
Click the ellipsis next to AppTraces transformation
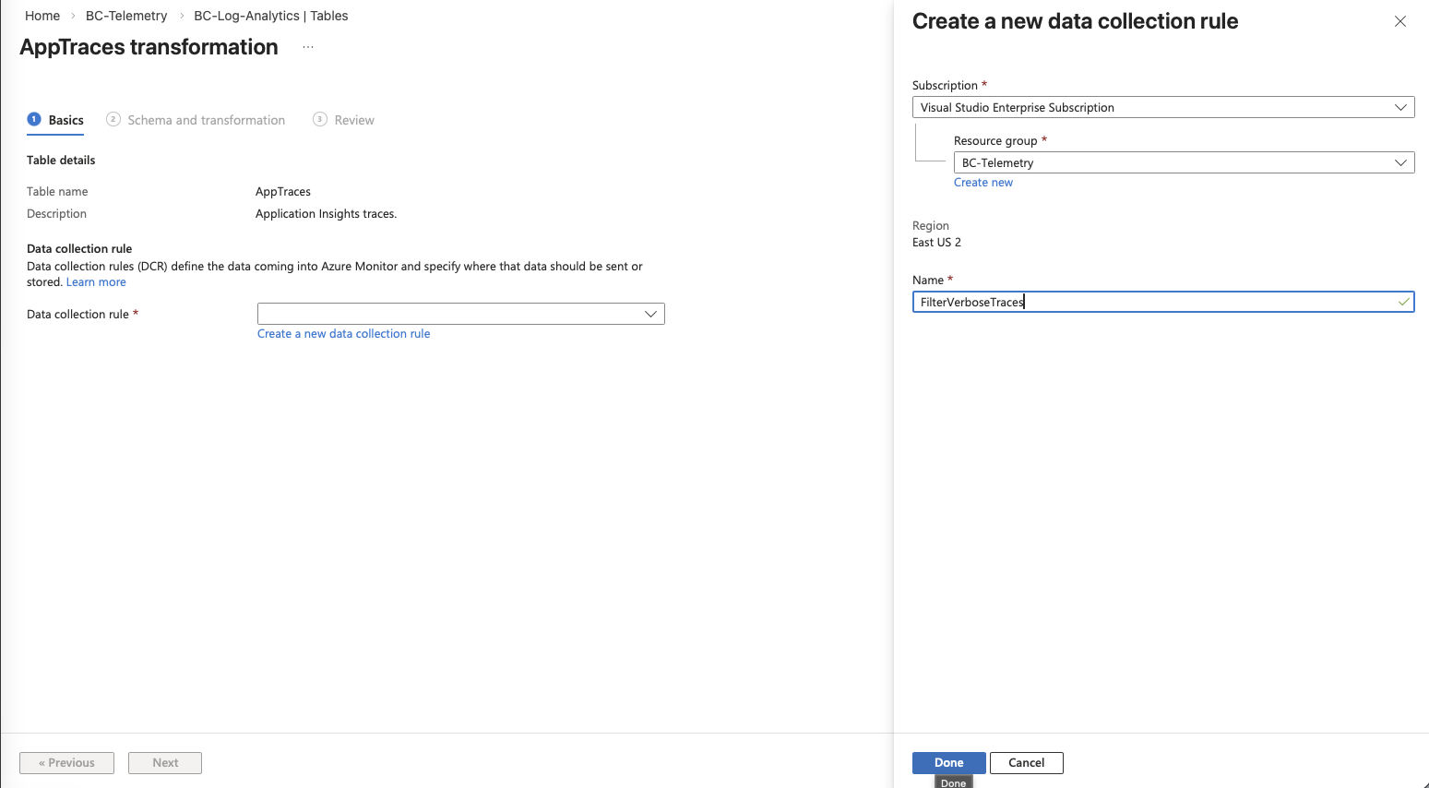308,47
